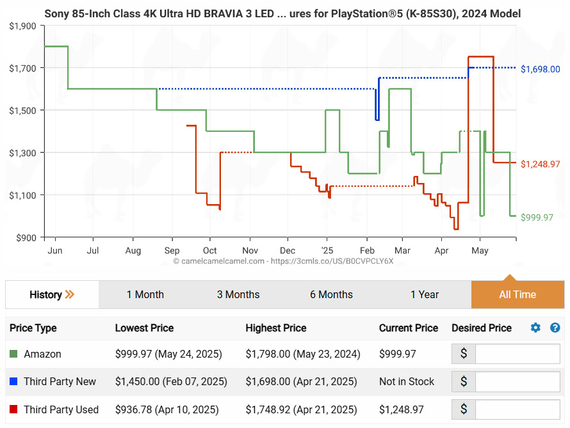The image size is (570, 428).
Task: Show the 6 Months price history
Action: tap(331, 295)
